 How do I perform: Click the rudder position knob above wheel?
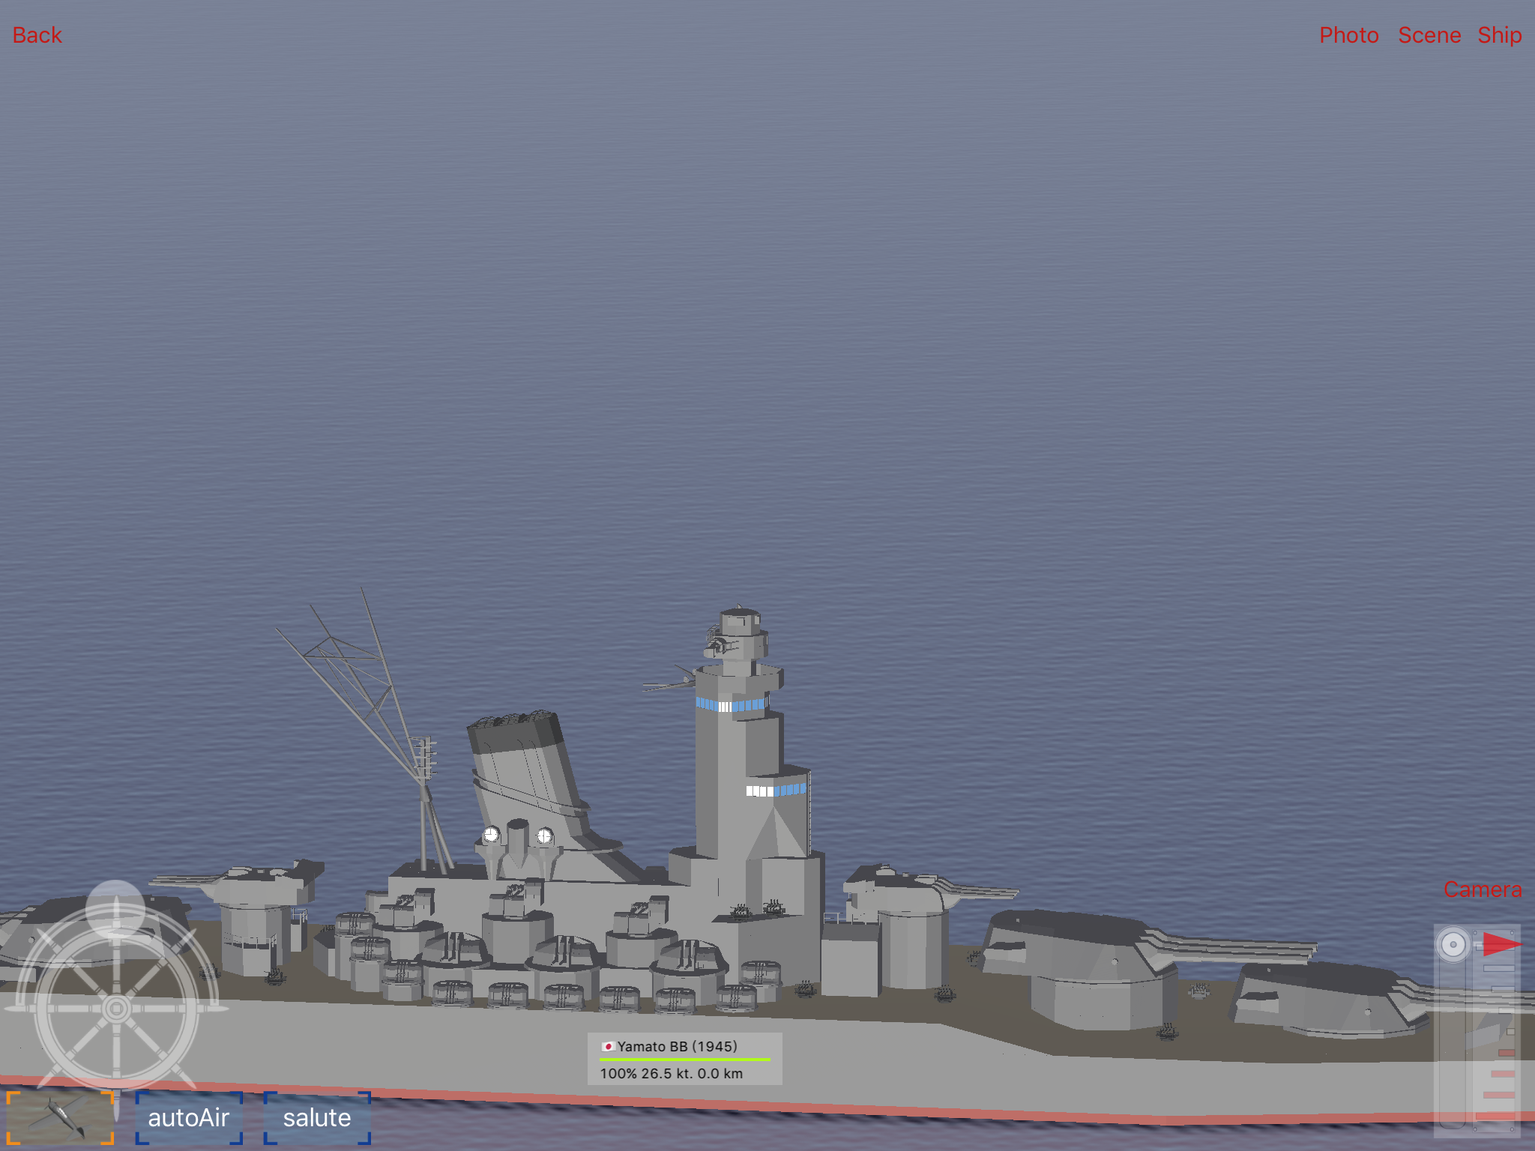115,908
